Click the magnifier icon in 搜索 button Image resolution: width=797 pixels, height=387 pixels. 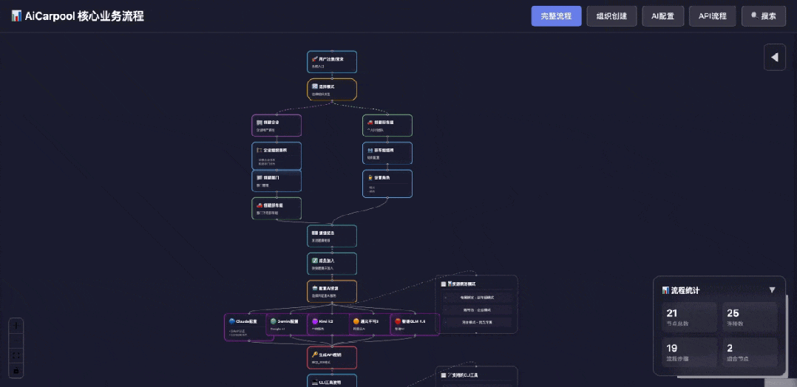click(x=755, y=16)
